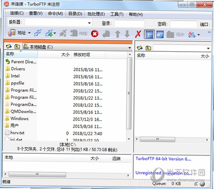
Task: Click remote pane browse folder icon
Action: (x=139, y=48)
